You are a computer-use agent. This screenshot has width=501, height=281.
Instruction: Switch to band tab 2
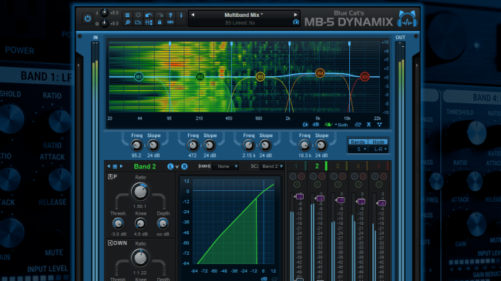[x=317, y=166]
